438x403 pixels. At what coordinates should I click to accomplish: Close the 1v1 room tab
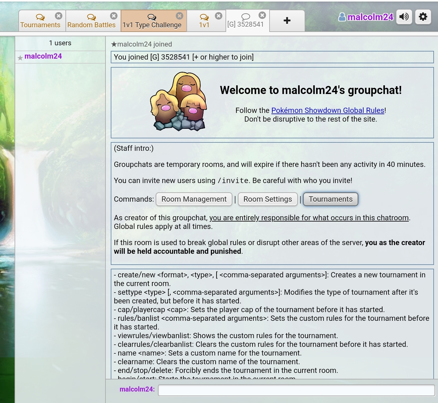(219, 16)
